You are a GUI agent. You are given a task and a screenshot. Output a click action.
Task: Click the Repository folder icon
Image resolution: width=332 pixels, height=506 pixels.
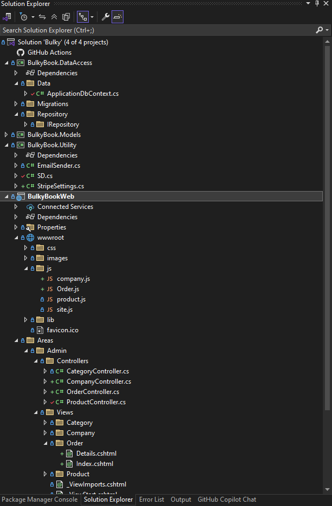pos(30,114)
